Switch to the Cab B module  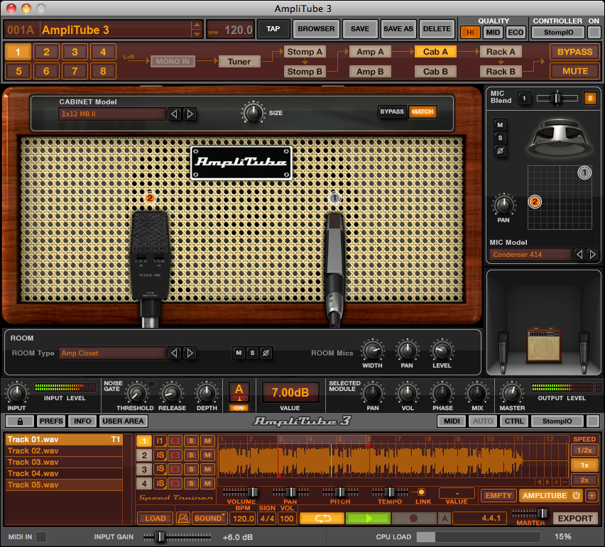[x=435, y=72]
